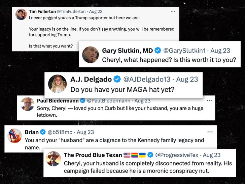245x184 pixels.
Task: Click Paul Biedermann's profile avatar
Action: pyautogui.click(x=27, y=104)
